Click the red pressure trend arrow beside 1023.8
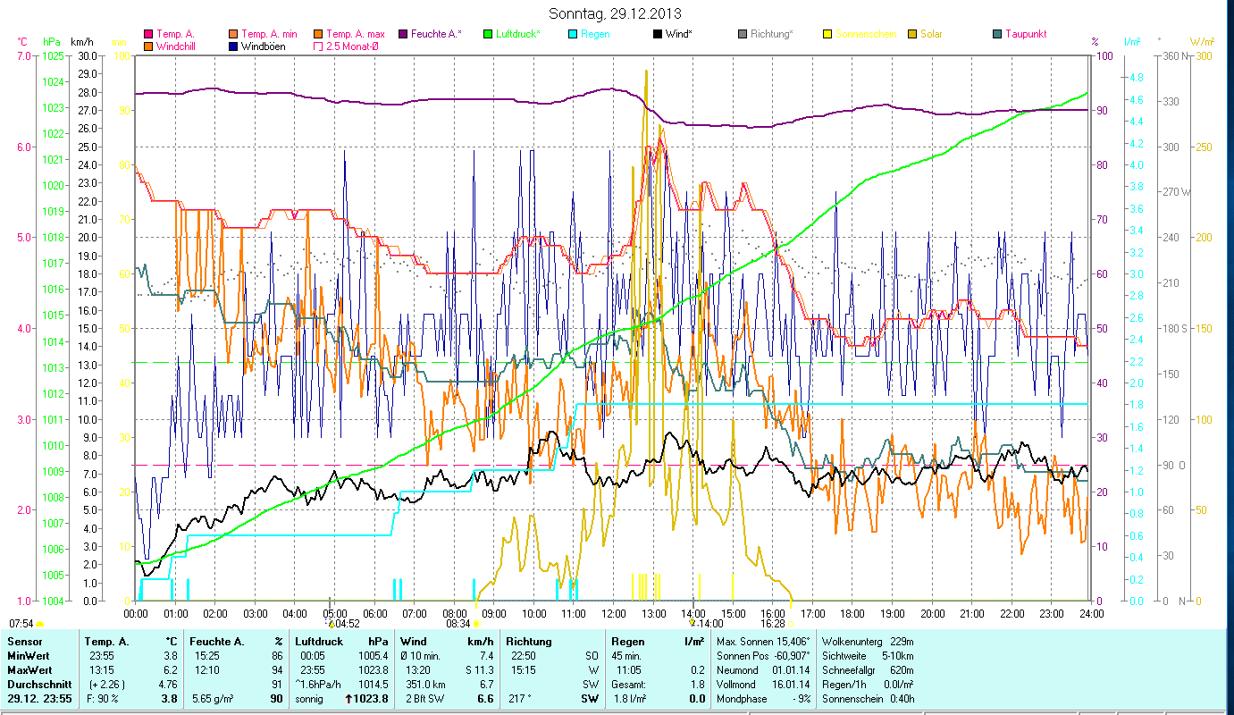Screen dimensions: 1234x715 coord(347,699)
